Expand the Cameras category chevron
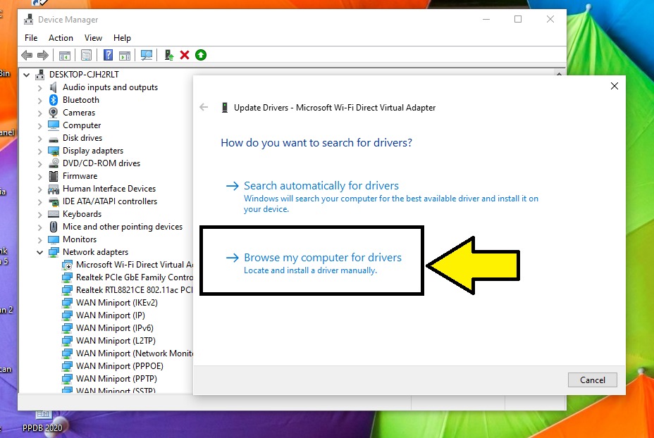The image size is (654, 438). point(40,113)
